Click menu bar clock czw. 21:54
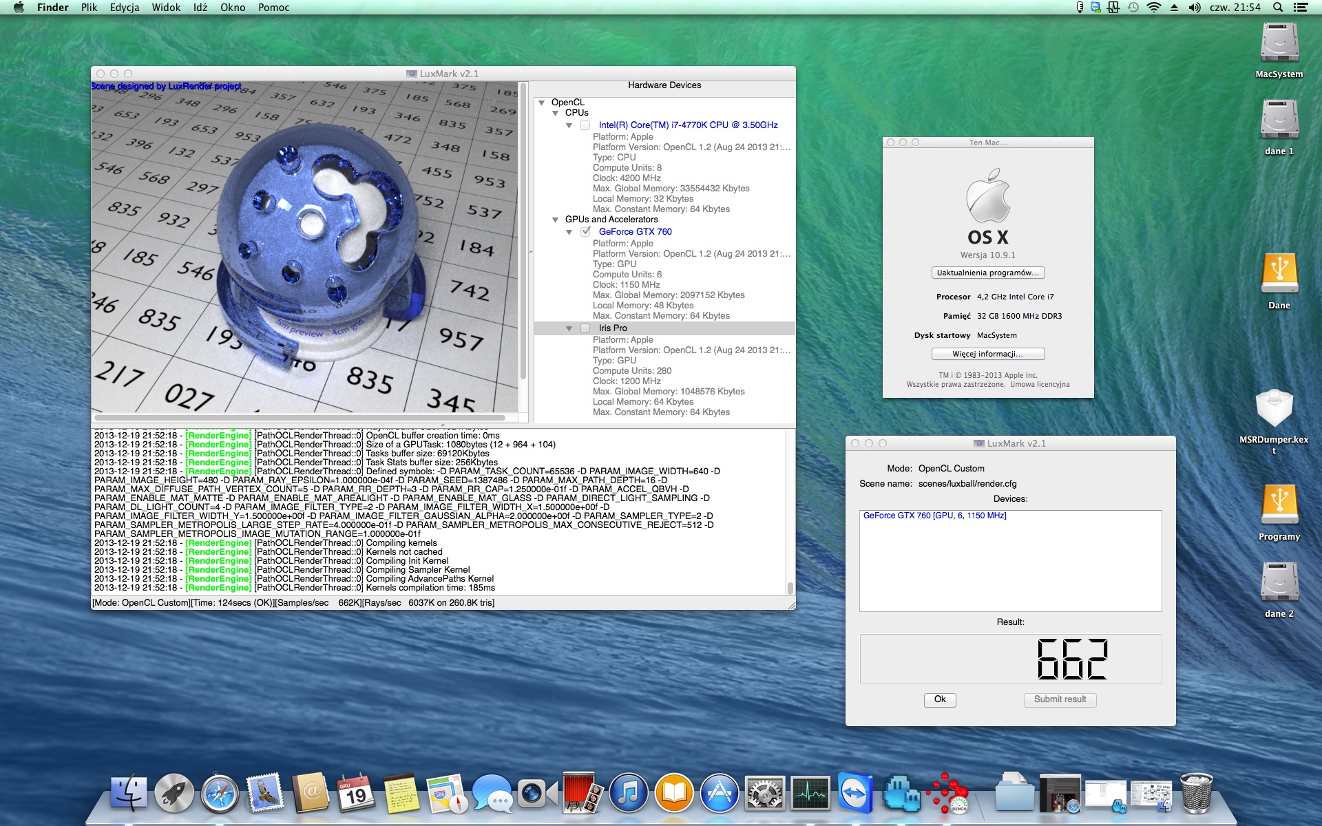Viewport: 1322px width, 826px height. click(1235, 8)
